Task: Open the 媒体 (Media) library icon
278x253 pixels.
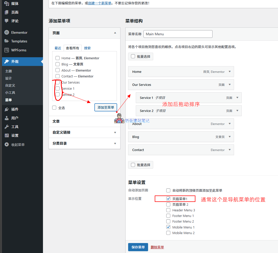Action: coord(6,4)
